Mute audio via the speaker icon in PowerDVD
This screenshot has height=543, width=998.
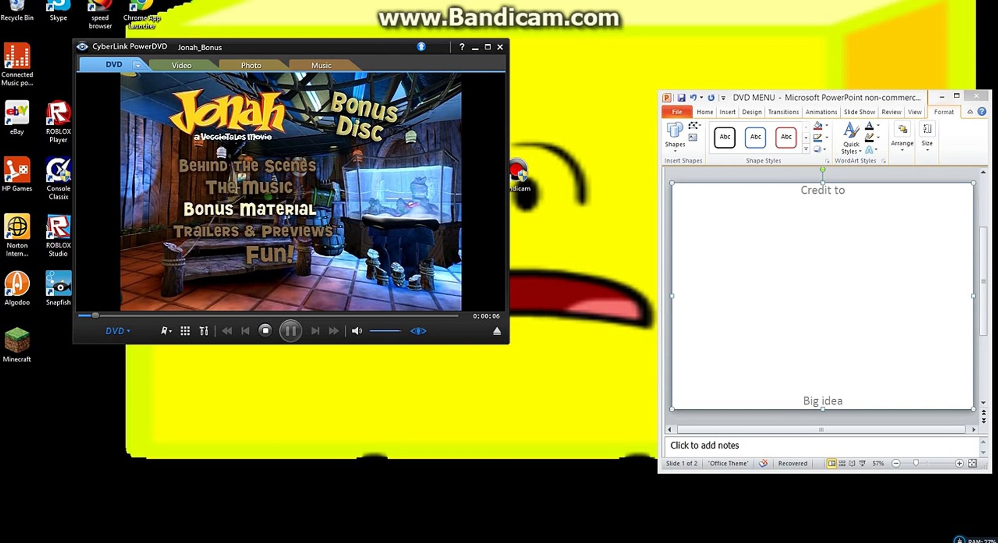pyautogui.click(x=357, y=331)
